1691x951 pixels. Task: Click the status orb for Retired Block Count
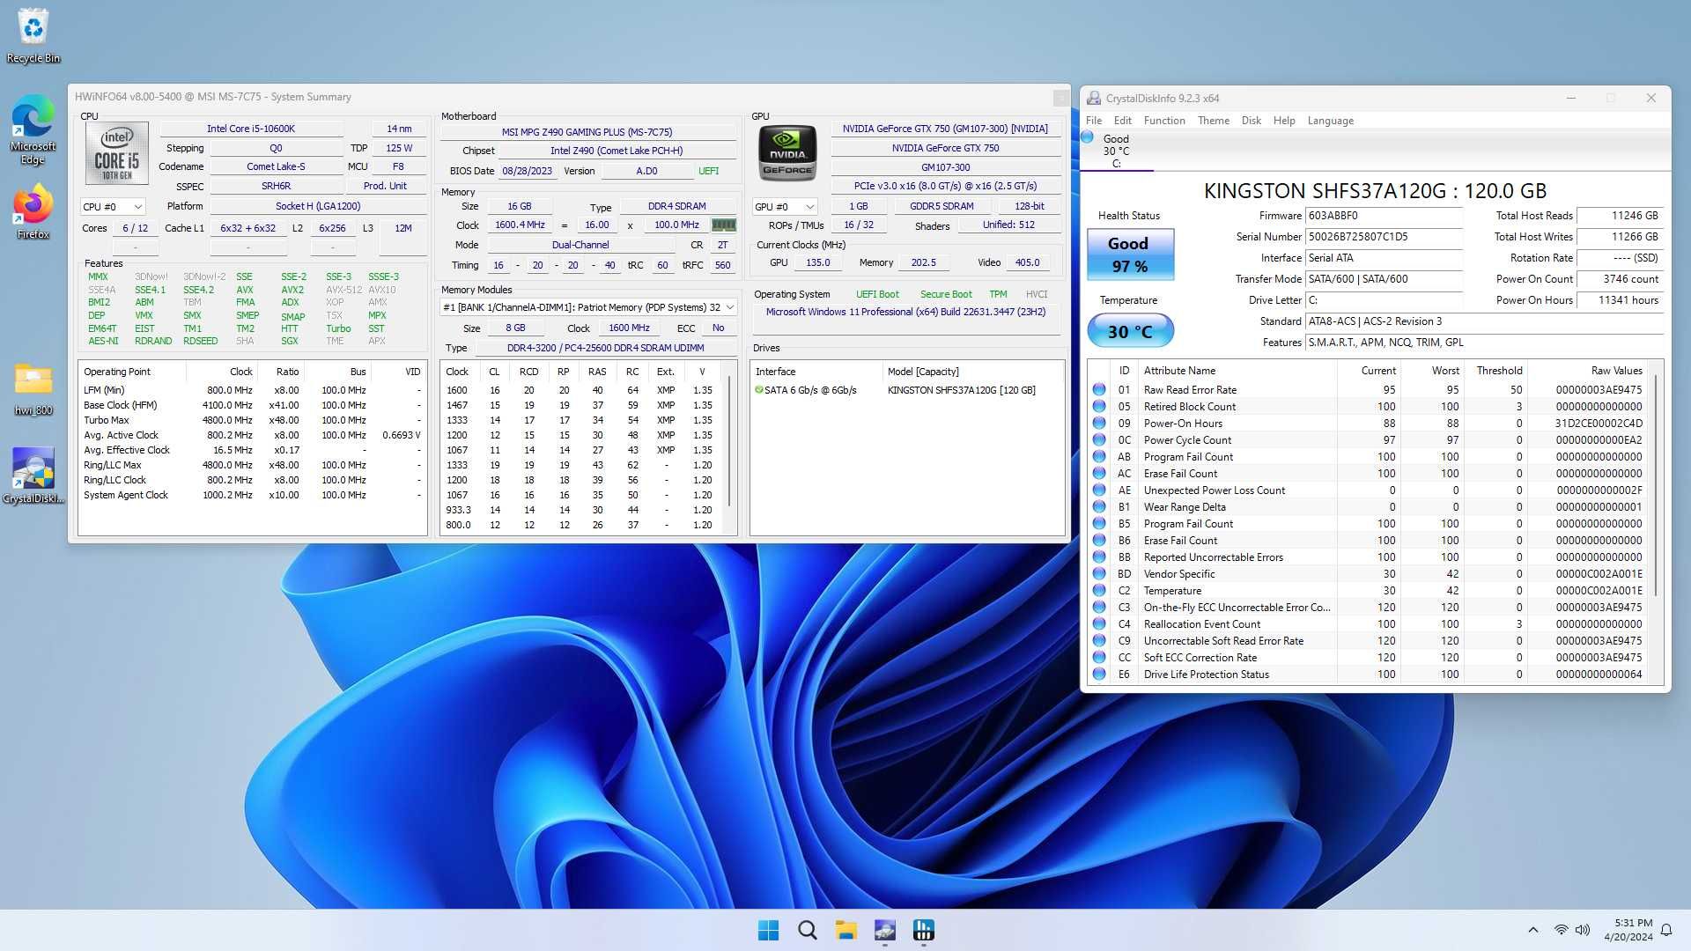(x=1099, y=406)
